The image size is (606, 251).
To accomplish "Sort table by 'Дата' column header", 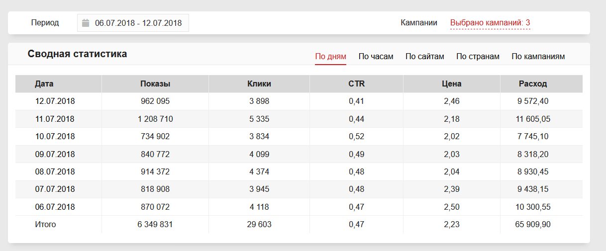I will click(x=44, y=84).
